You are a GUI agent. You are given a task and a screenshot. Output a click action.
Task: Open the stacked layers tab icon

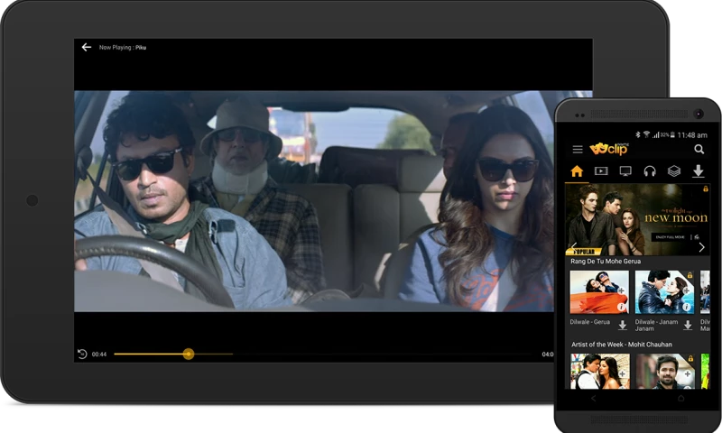pyautogui.click(x=674, y=171)
